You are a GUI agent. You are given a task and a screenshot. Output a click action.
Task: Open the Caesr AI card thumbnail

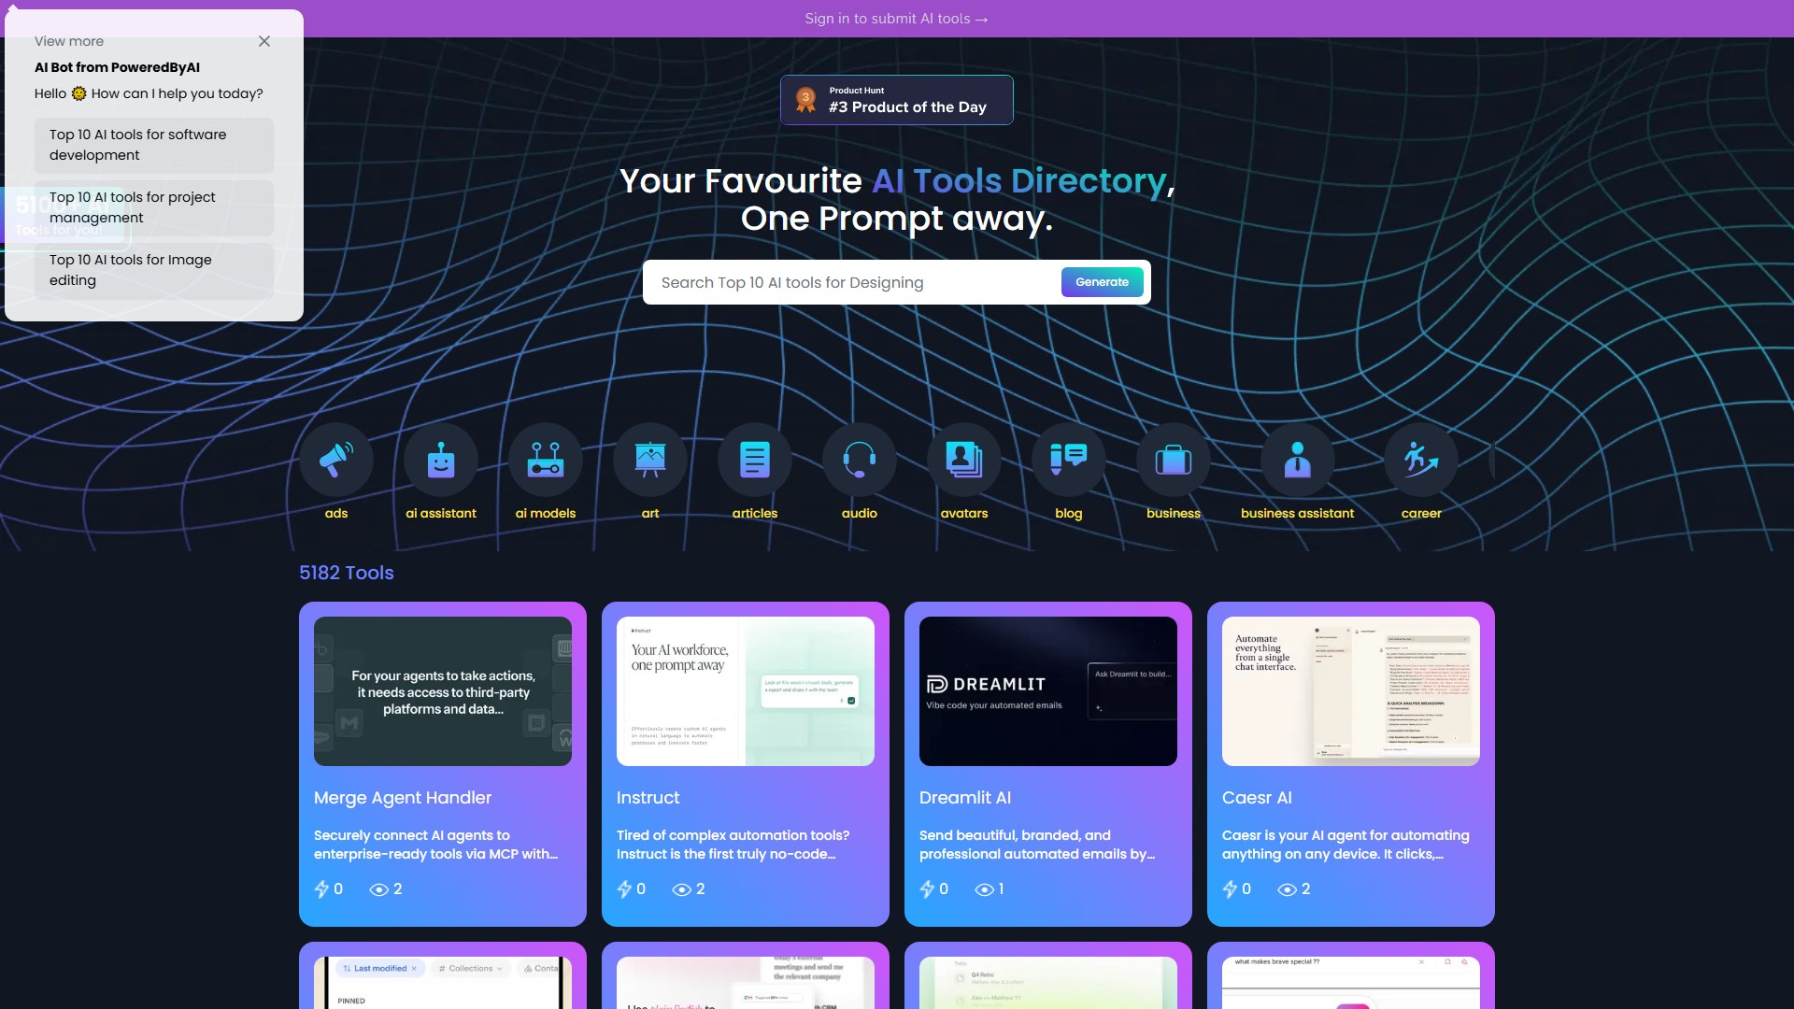[1351, 691]
